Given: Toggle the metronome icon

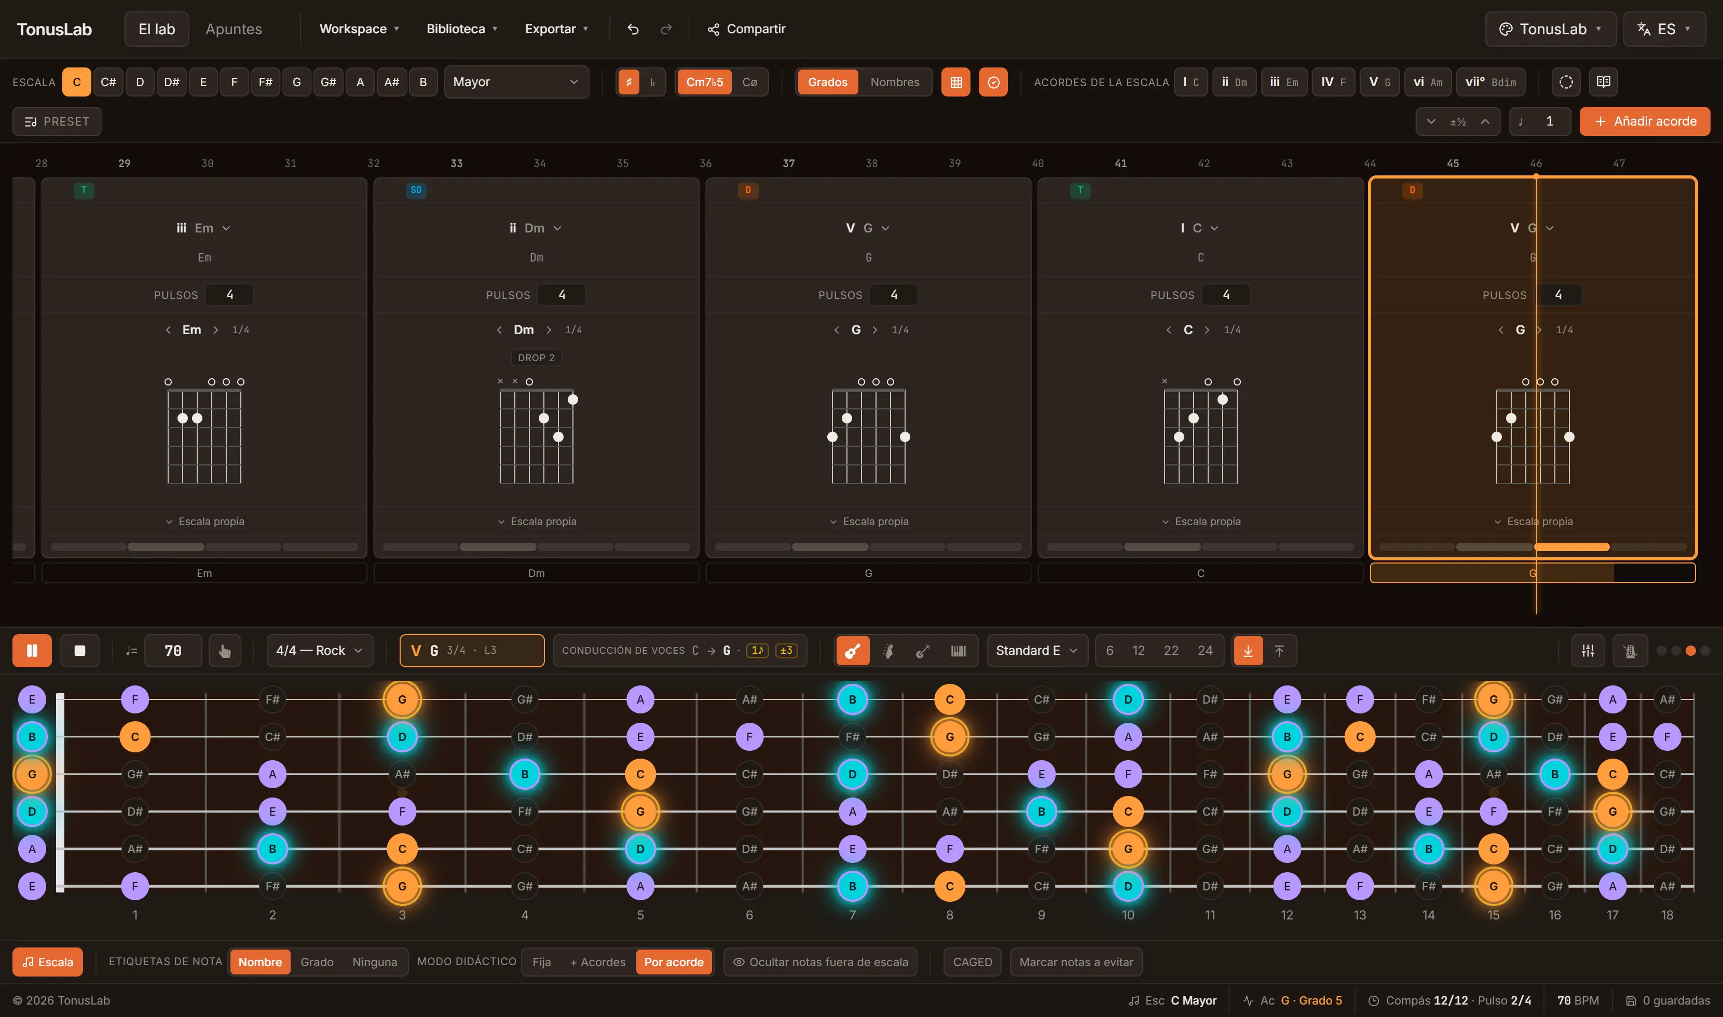Looking at the screenshot, I should (1630, 650).
